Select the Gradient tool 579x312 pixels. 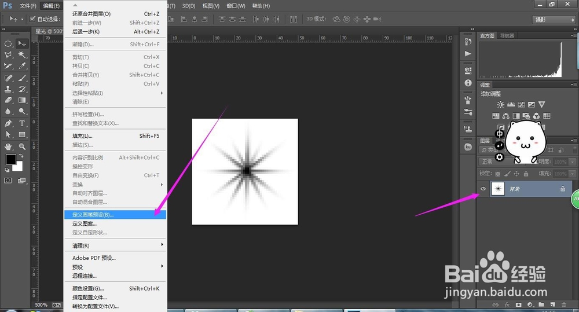[22, 100]
